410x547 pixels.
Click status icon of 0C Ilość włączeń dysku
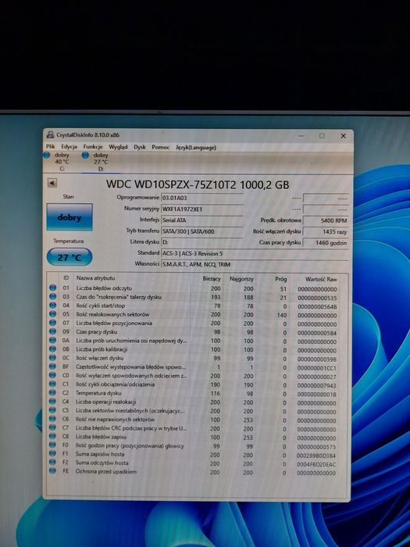coord(52,358)
